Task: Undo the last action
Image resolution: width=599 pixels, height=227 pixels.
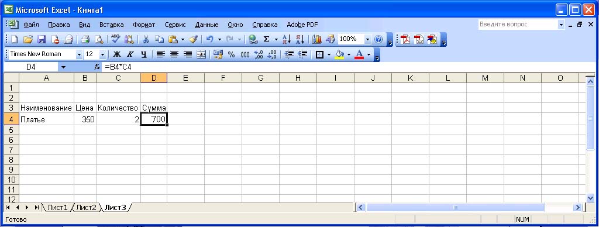Action: tap(210, 39)
